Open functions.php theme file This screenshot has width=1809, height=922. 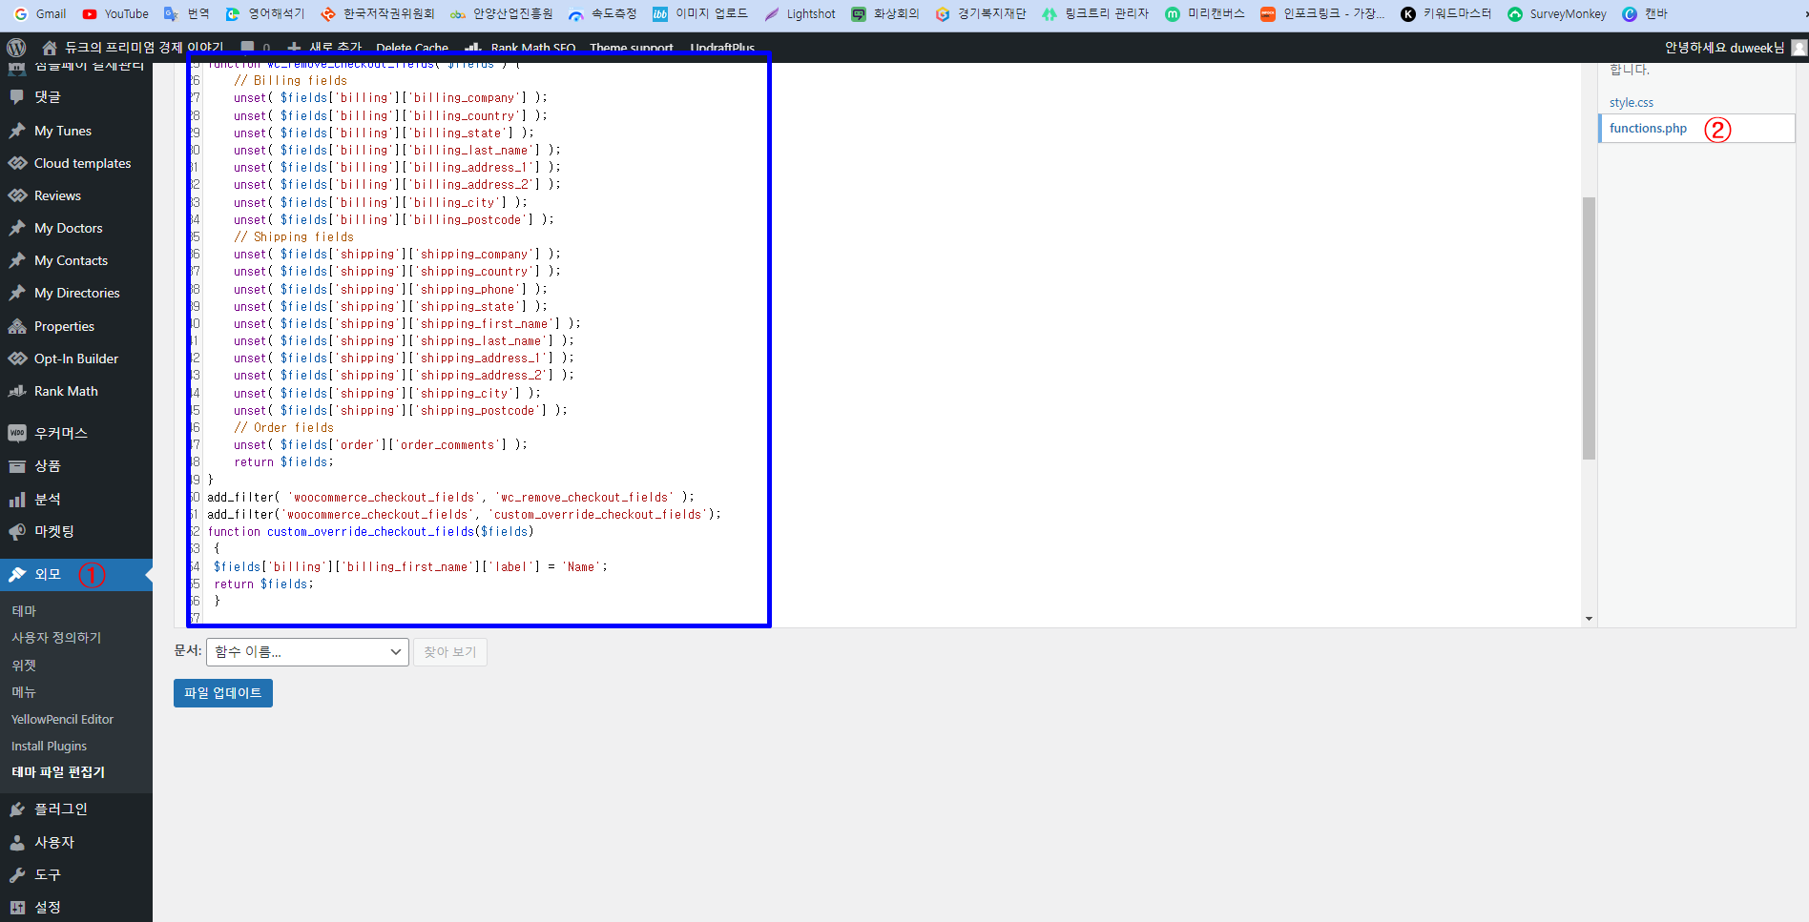pos(1648,128)
